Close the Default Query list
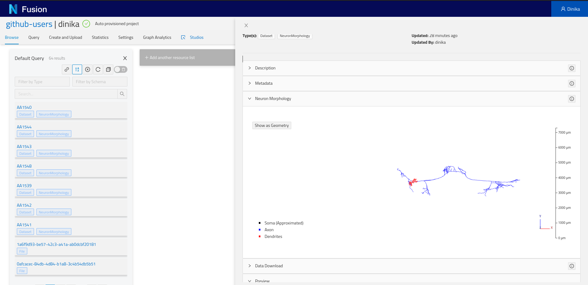The height and width of the screenshot is (285, 588). pos(125,58)
